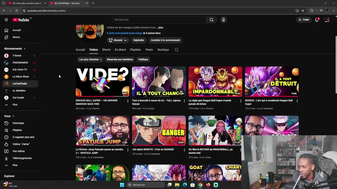Screen dimensions: 337x189
Task: Open the Posts tab
Action: (149, 50)
